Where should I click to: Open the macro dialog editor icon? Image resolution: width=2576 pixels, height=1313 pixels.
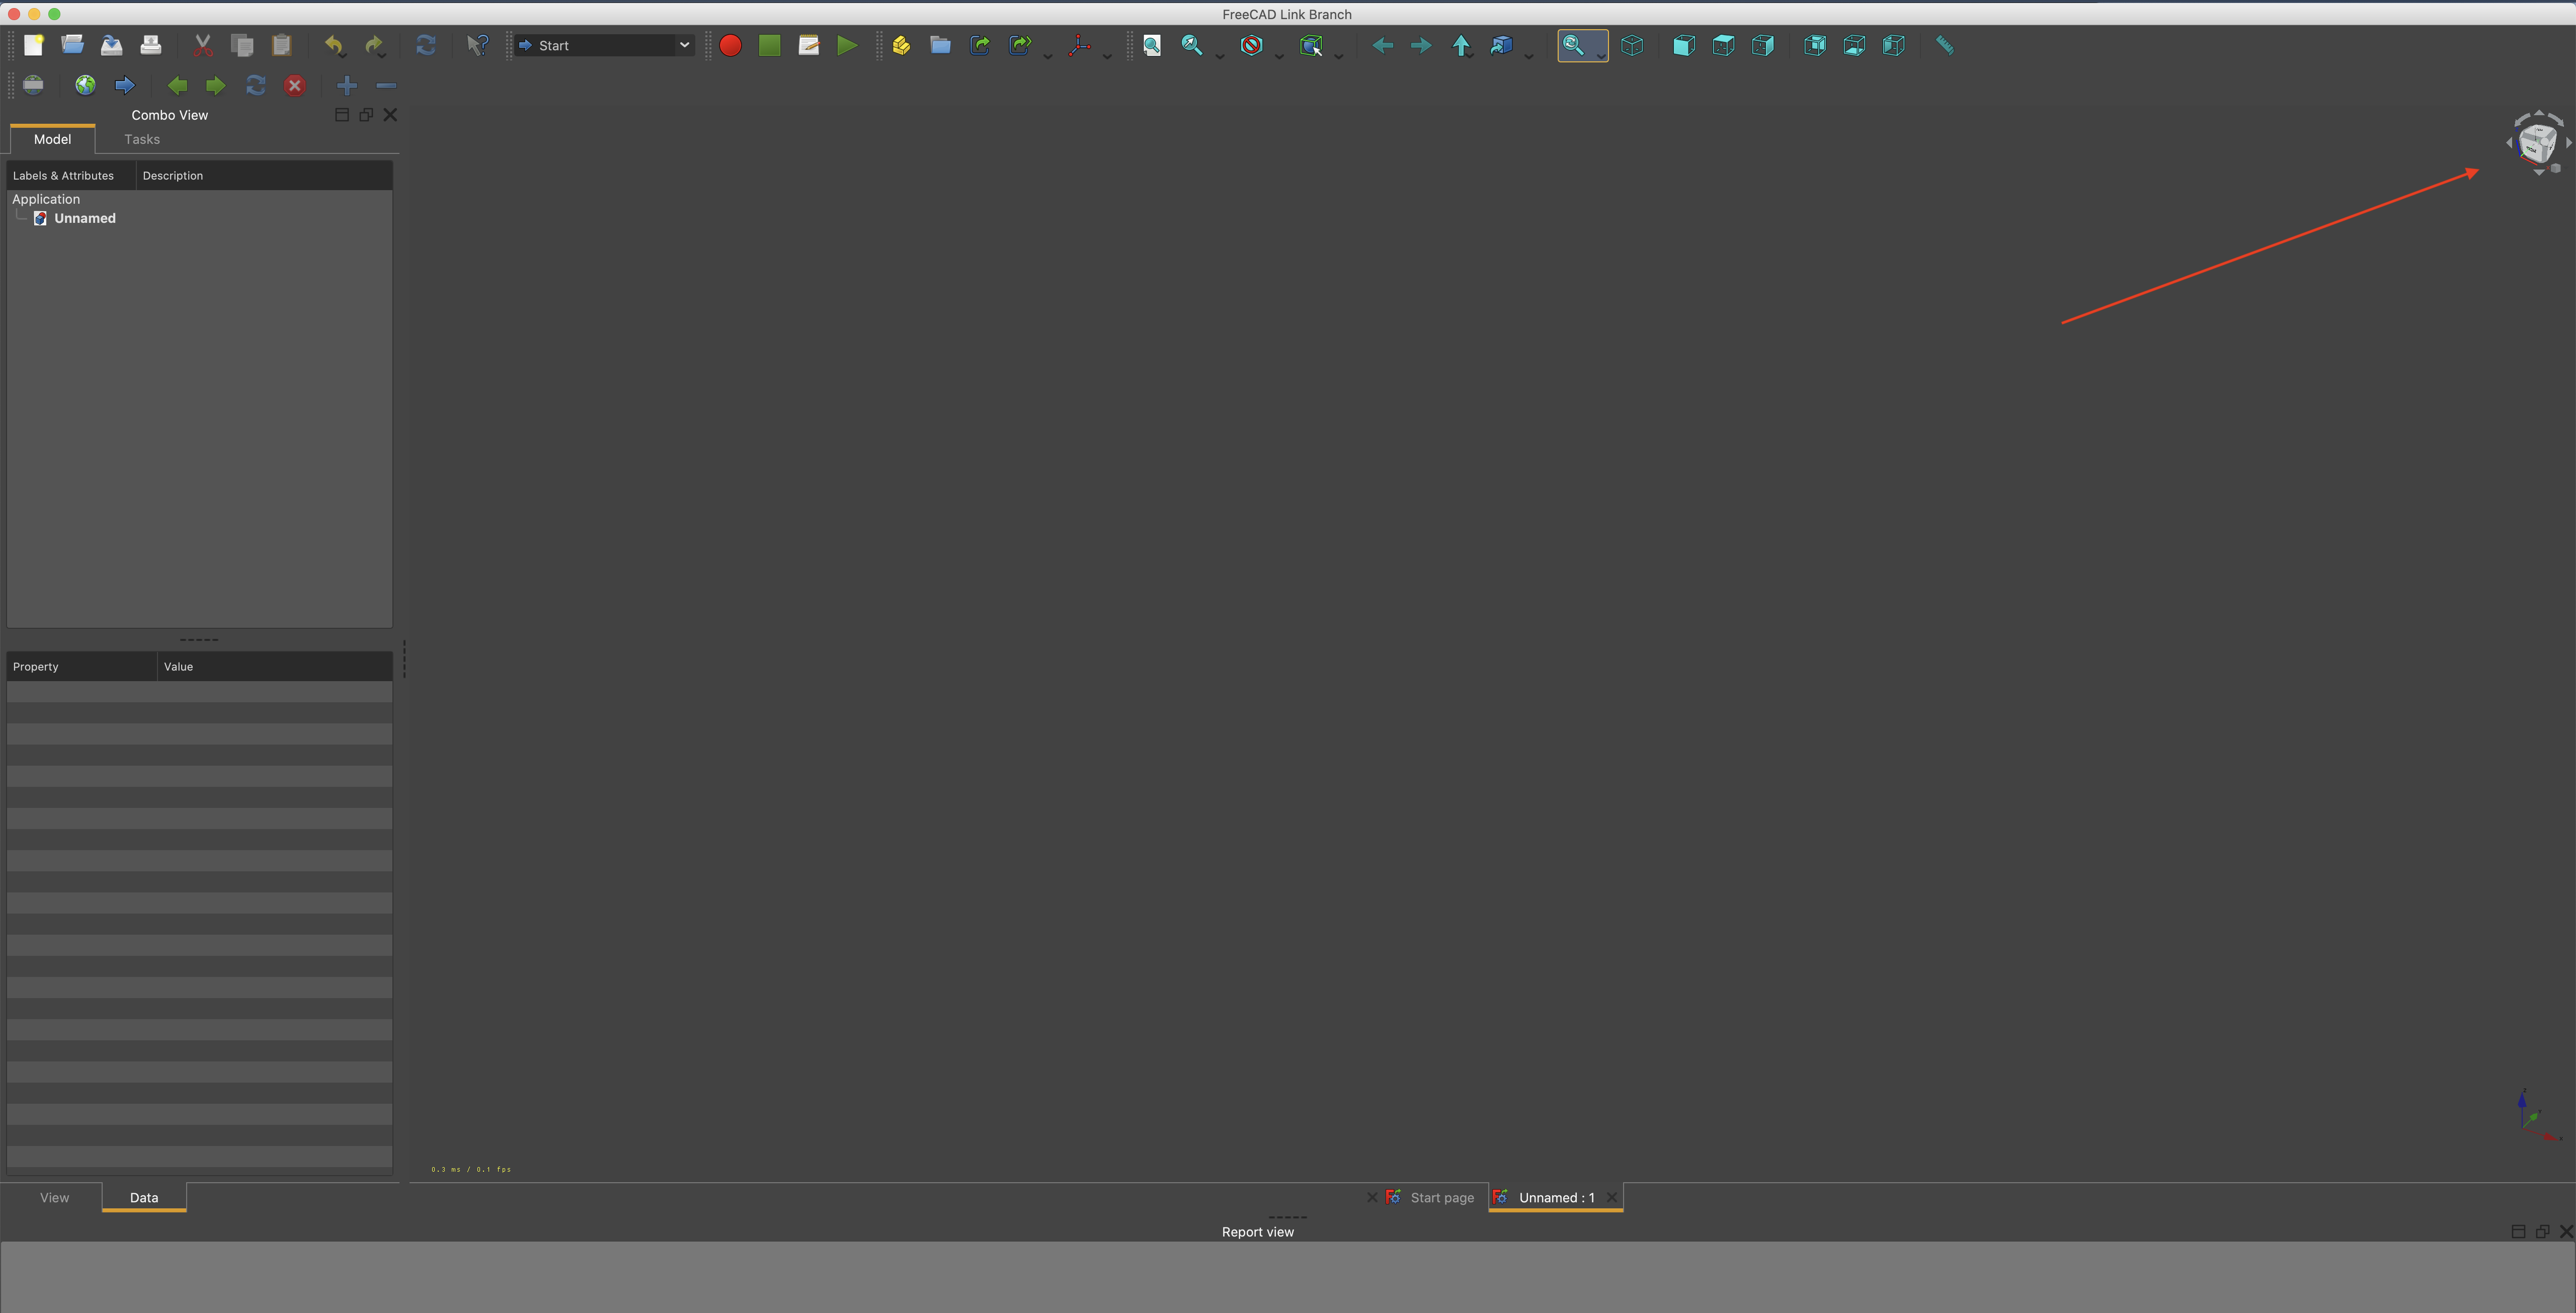[x=808, y=45]
